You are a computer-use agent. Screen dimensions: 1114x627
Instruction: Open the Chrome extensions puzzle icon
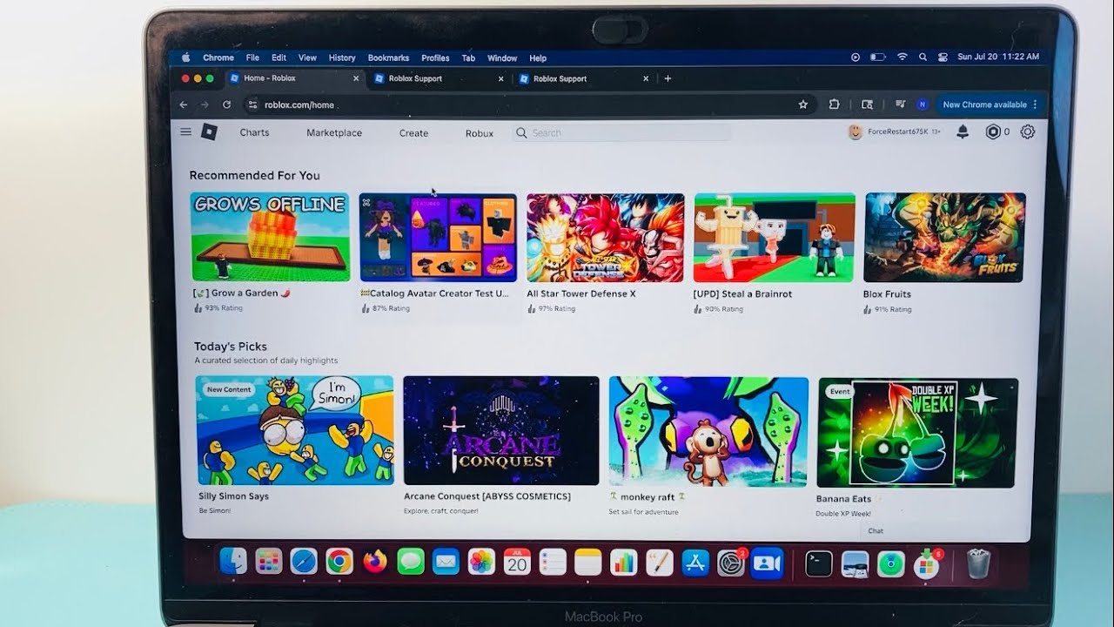834,104
